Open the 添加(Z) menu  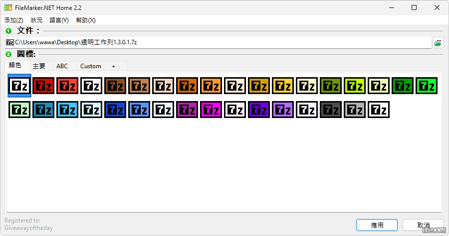click(x=14, y=20)
